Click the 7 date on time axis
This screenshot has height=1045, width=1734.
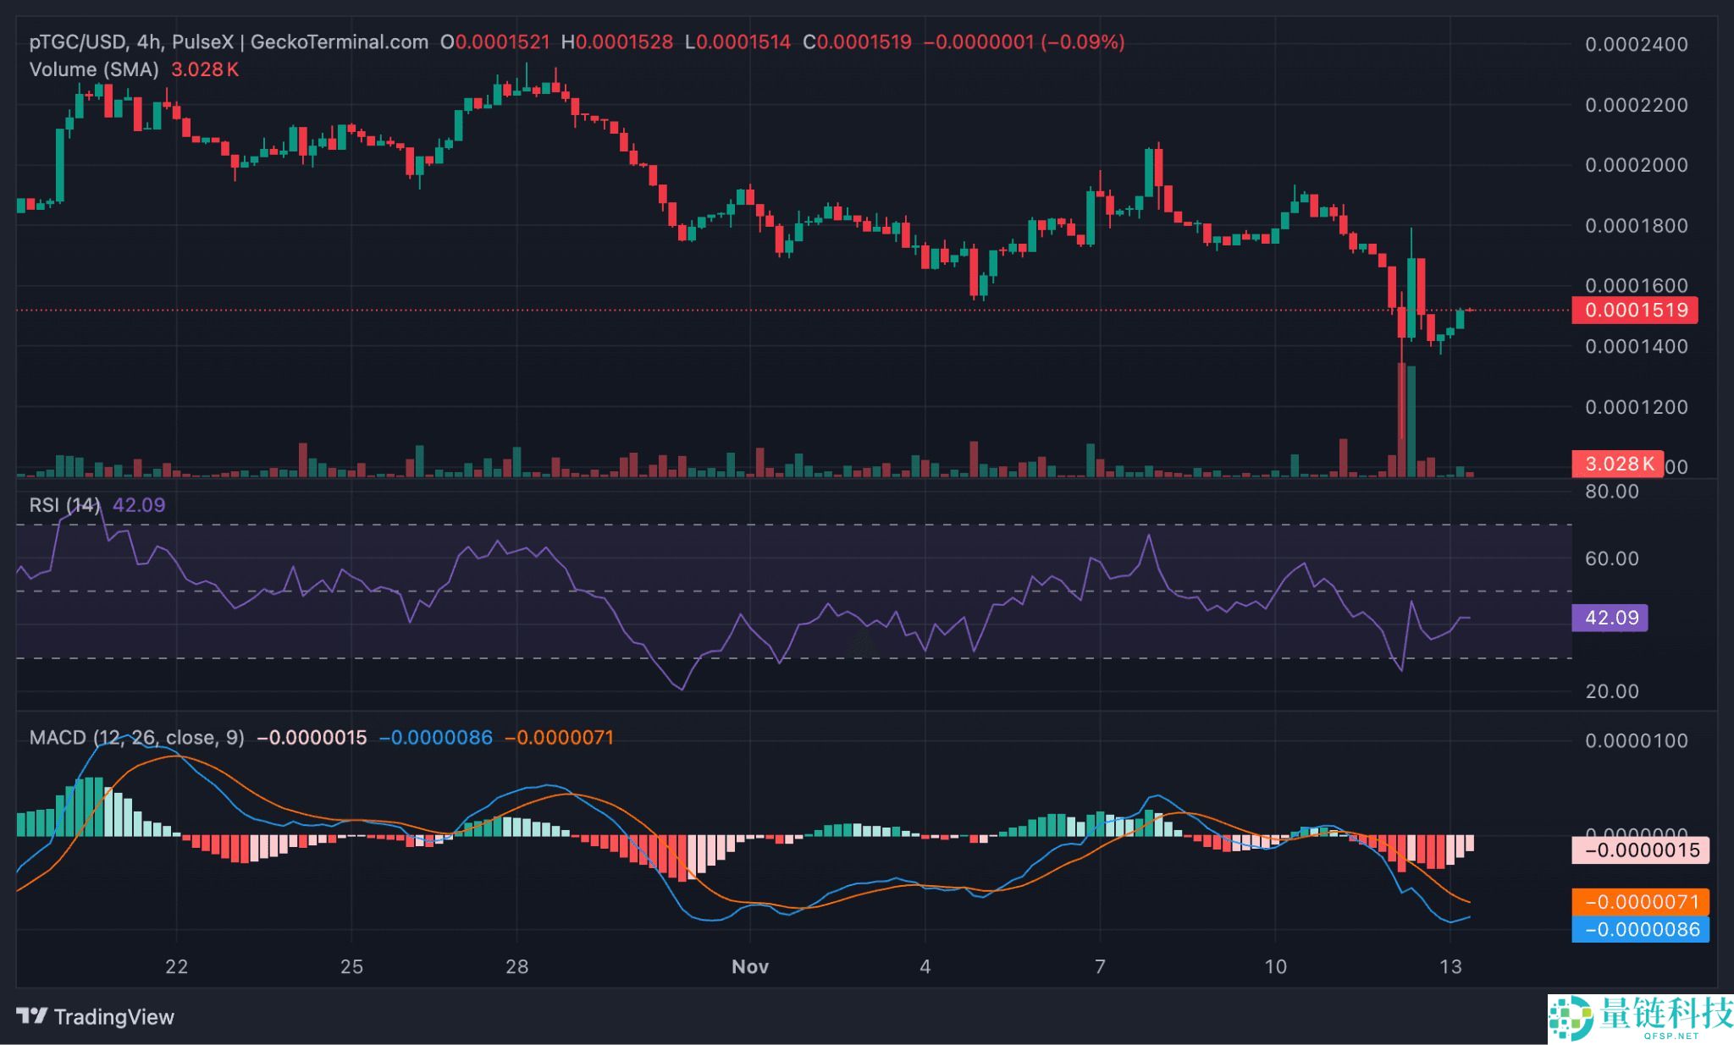(x=1100, y=966)
